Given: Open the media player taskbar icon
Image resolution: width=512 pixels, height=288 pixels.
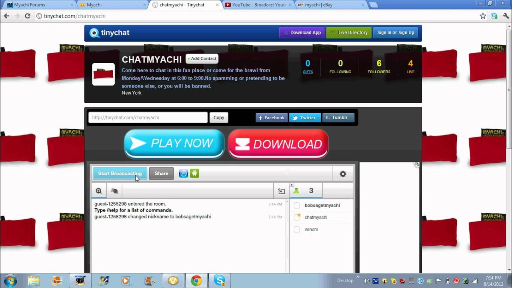Looking at the screenshot, I should click(x=126, y=281).
